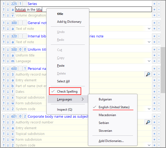Toggle Check Spelling in the context menu

tap(67, 92)
